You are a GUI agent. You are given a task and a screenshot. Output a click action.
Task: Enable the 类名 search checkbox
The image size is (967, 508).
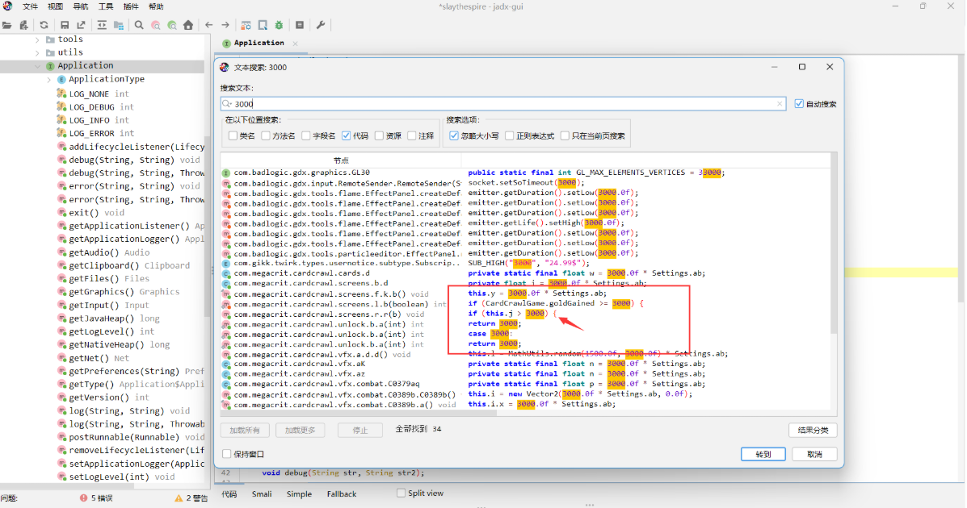pos(233,136)
